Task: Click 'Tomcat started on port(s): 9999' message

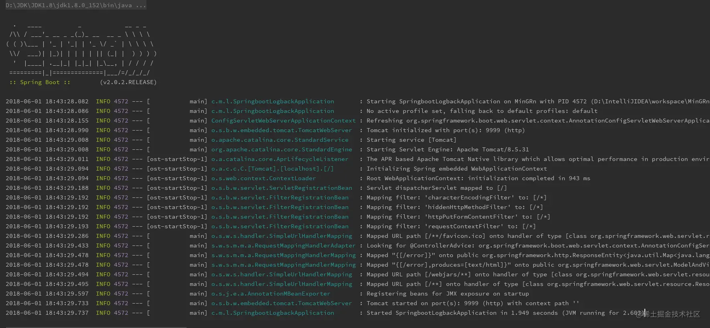Action: pyautogui.click(x=473, y=303)
